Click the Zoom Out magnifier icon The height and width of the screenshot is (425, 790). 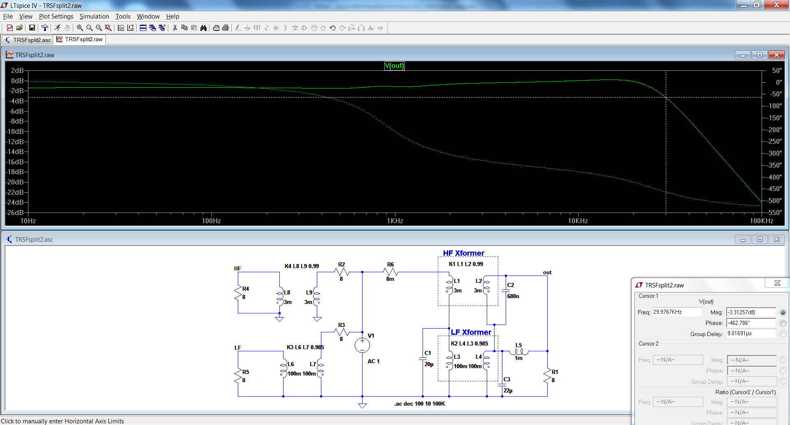point(99,28)
